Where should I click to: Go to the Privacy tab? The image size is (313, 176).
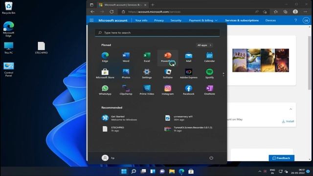point(159,21)
